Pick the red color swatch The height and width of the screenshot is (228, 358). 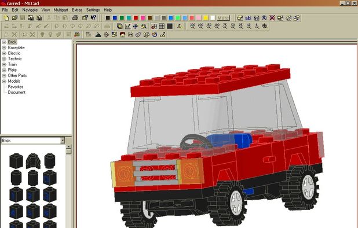[x=136, y=18]
